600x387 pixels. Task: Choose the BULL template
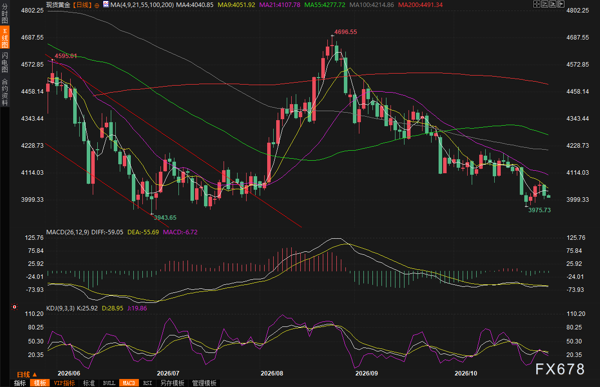tap(109, 383)
